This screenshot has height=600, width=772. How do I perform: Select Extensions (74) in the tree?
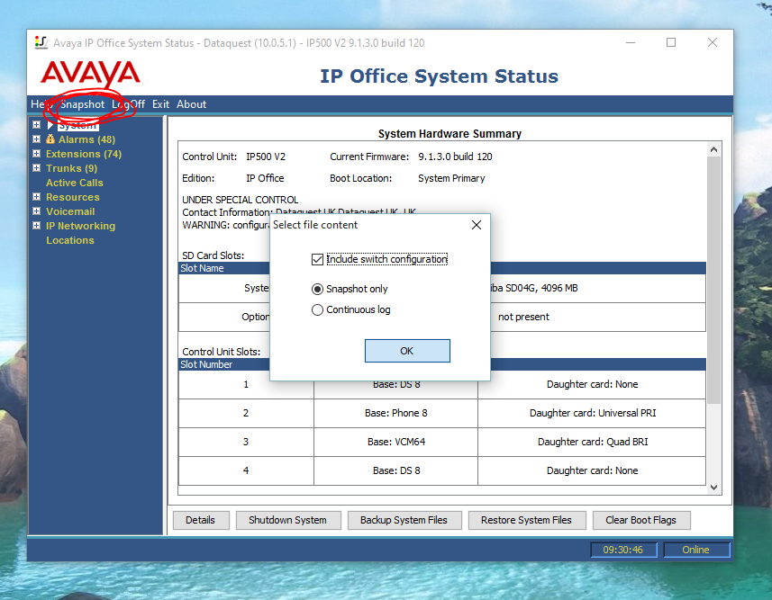84,154
